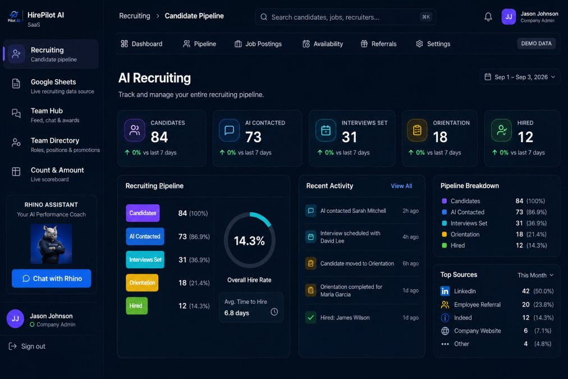Open Team Hub in the sidebar

[51, 115]
